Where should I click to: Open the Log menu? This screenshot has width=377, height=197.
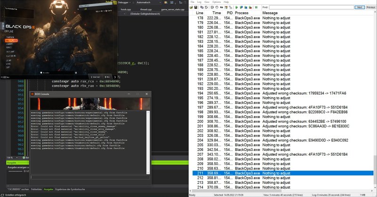coord(199,2)
